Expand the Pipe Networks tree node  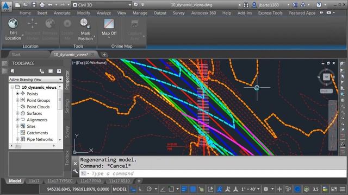(17, 139)
